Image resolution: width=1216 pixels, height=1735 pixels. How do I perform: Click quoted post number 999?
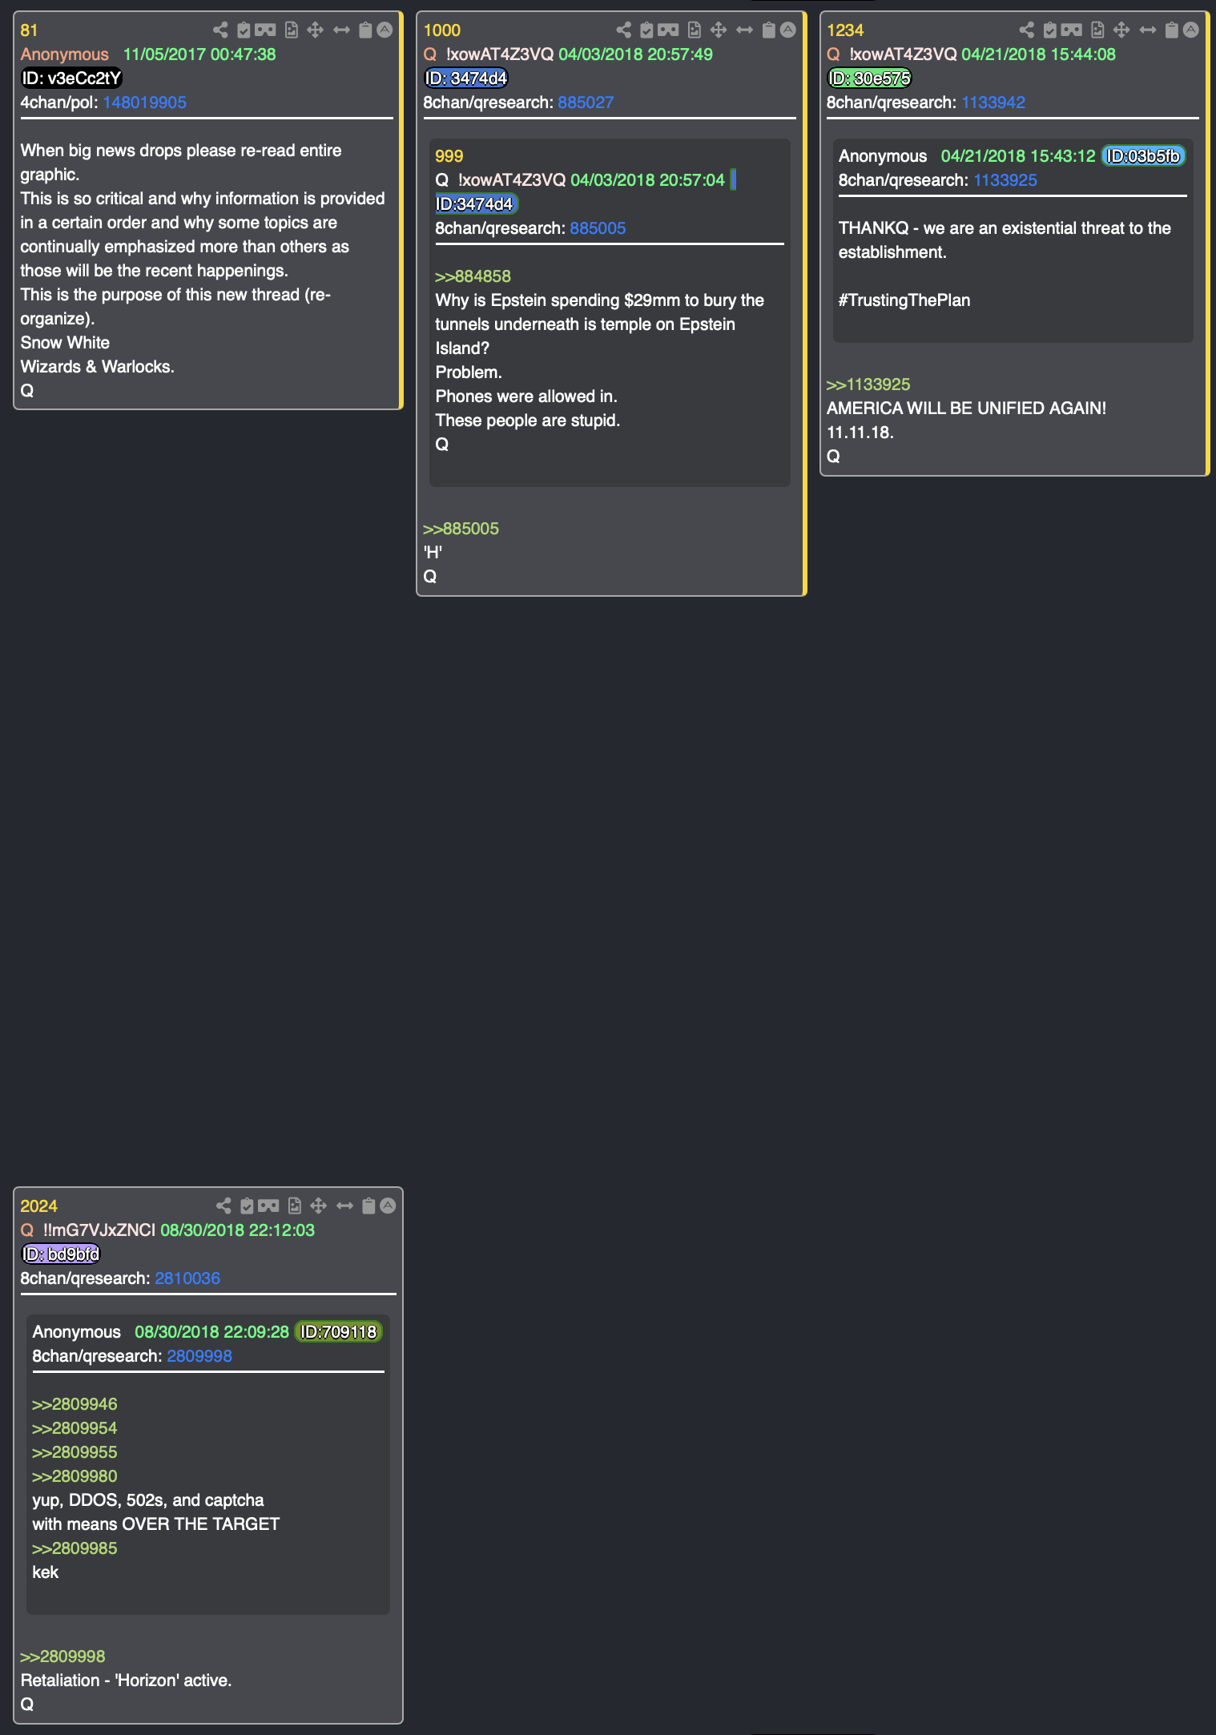pos(449,156)
